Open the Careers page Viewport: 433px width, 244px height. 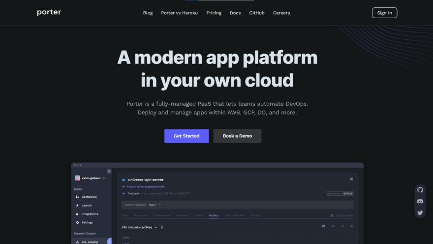tap(281, 13)
